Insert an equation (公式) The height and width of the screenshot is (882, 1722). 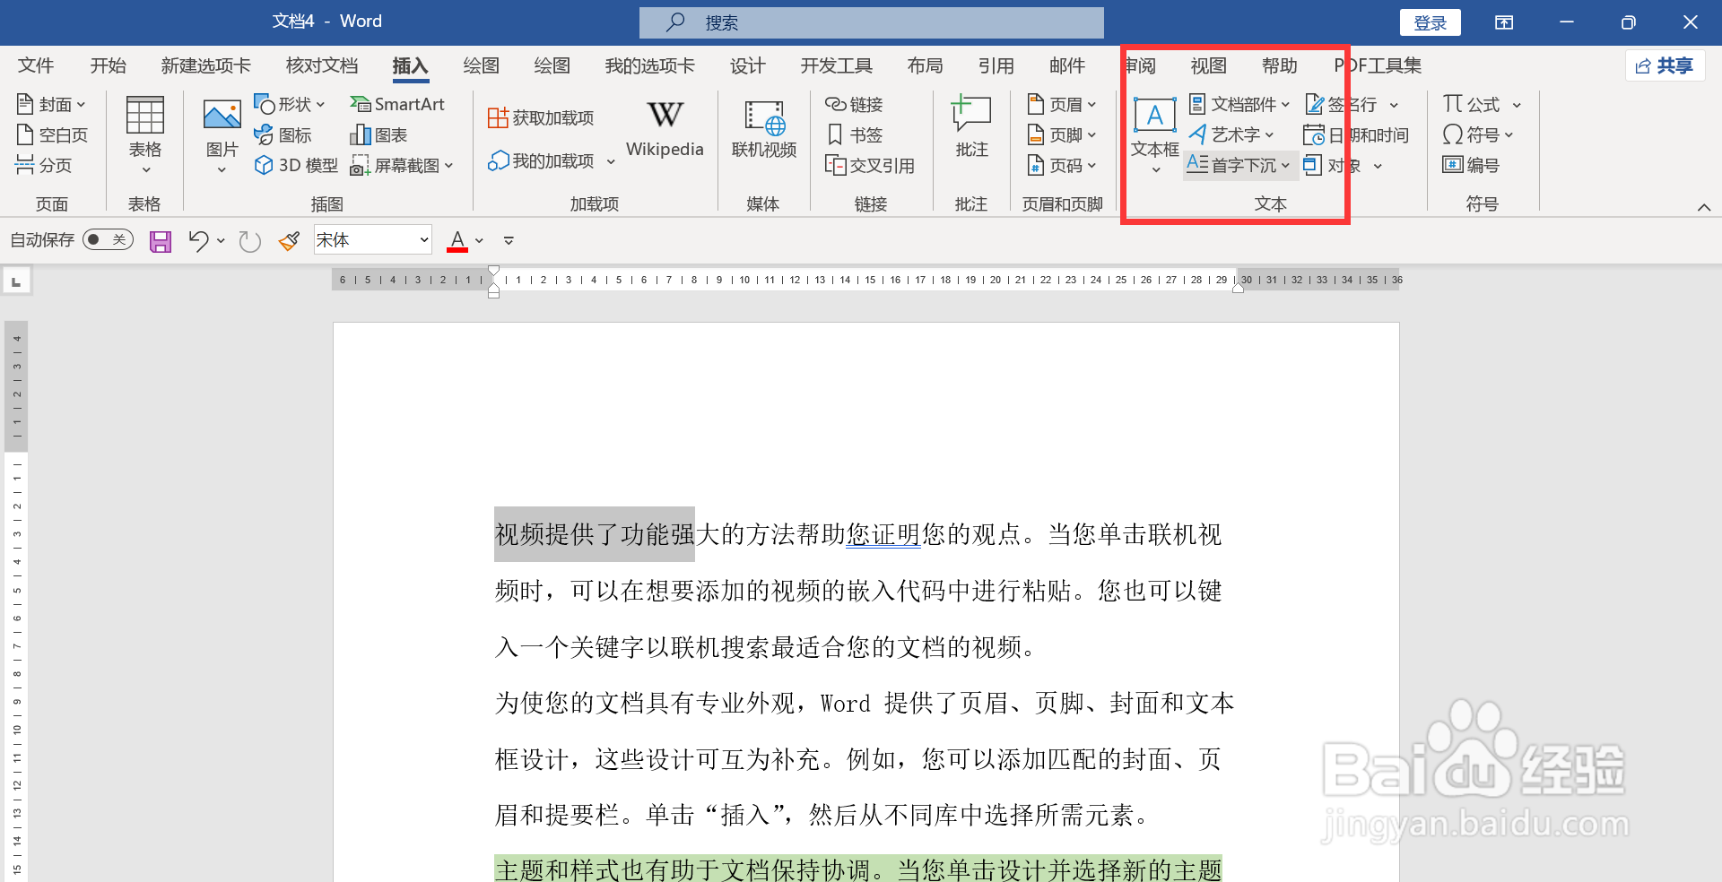click(1482, 105)
